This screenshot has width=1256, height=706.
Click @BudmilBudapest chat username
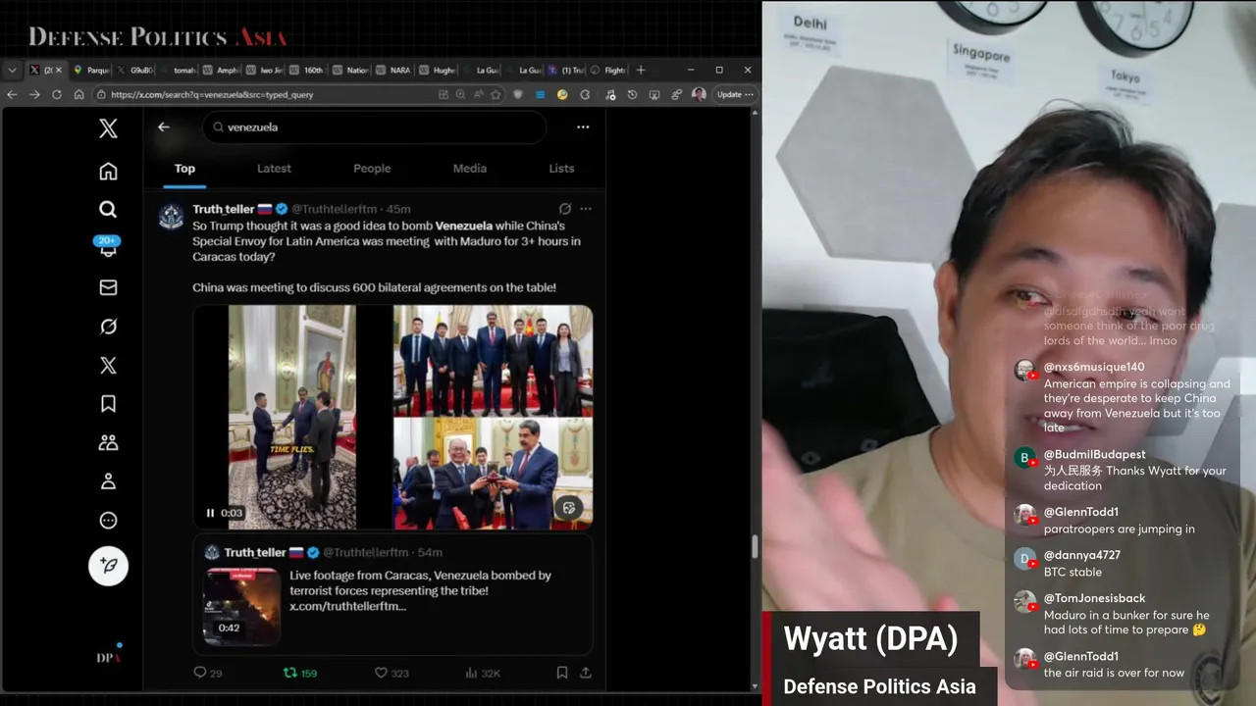click(x=1094, y=455)
